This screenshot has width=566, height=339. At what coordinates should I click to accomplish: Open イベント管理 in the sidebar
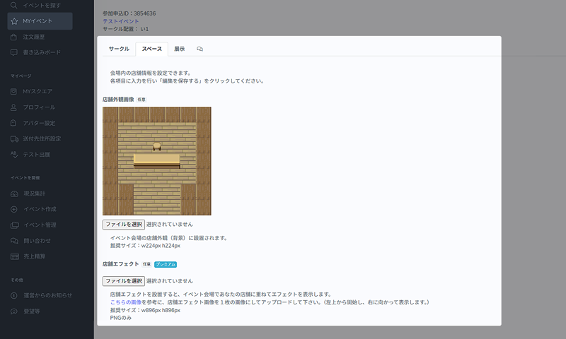(40, 225)
